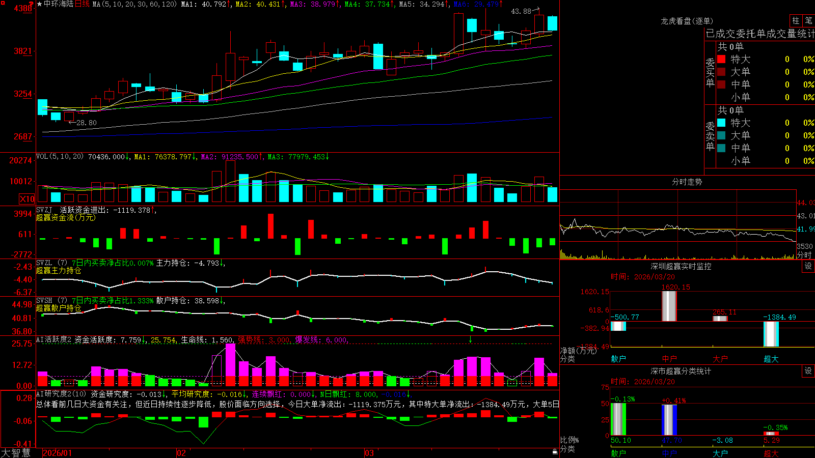Open the VOL(5,10,20) indicator selector
815x458 pixels.
(60, 157)
